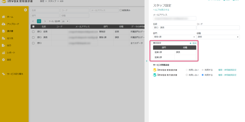The width and height of the screenshot is (245, 122).
Task: Click the 営業1課 row in 兼任設定
Action: click(175, 52)
